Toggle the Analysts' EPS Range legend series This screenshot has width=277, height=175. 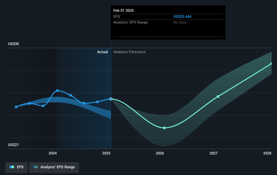pos(54,167)
